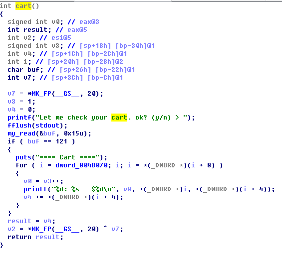Select the printf format string "%d: %s - $%d\n"
282x253 pixels.
coord(83,189)
